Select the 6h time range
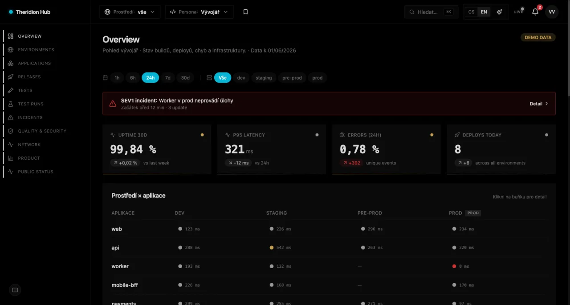Image resolution: width=570 pixels, height=305 pixels. (133, 78)
